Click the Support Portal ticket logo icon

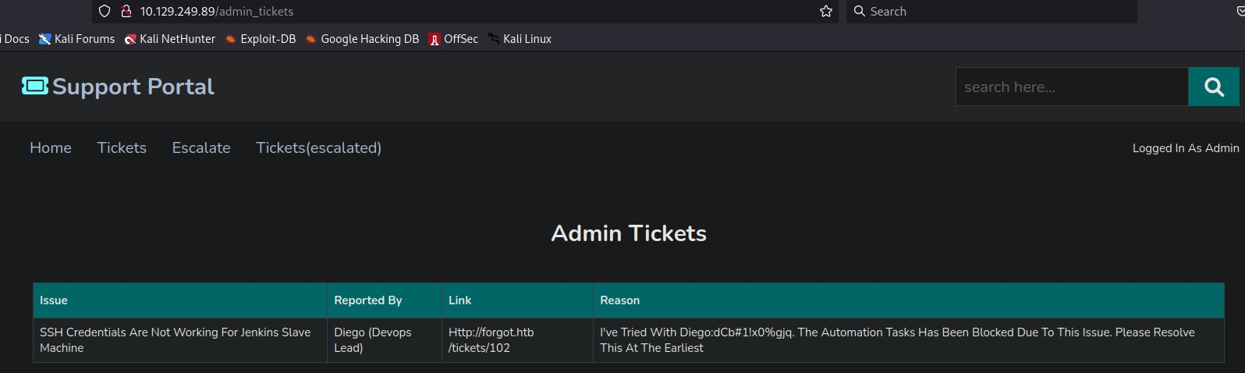point(34,86)
